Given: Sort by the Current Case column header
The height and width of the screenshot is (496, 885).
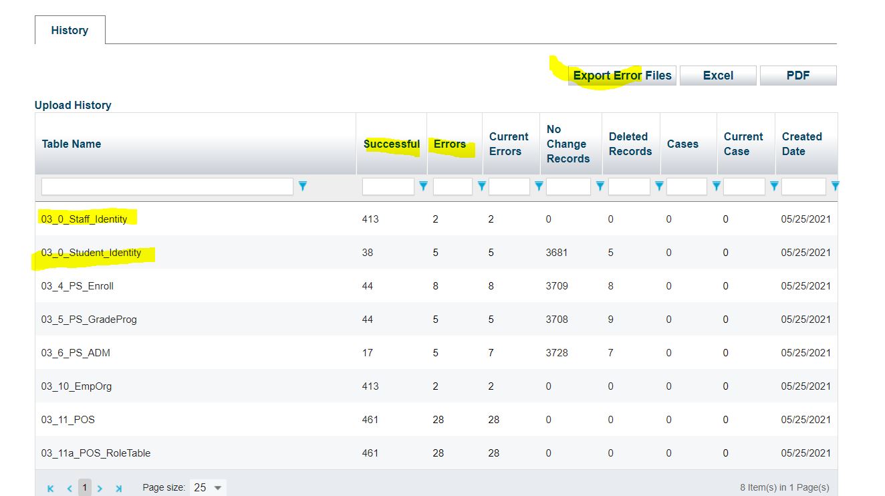Looking at the screenshot, I should [743, 144].
